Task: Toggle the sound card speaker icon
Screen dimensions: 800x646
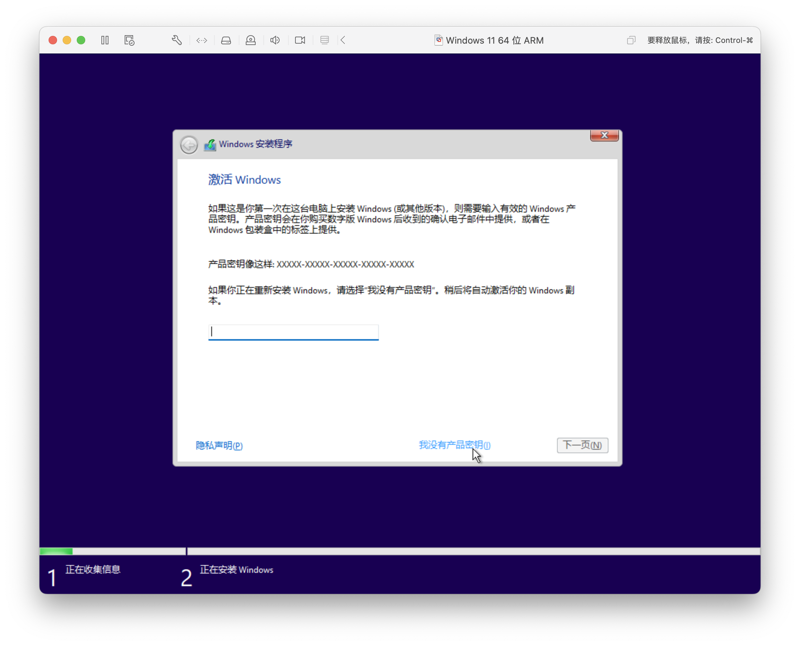Action: (x=275, y=40)
